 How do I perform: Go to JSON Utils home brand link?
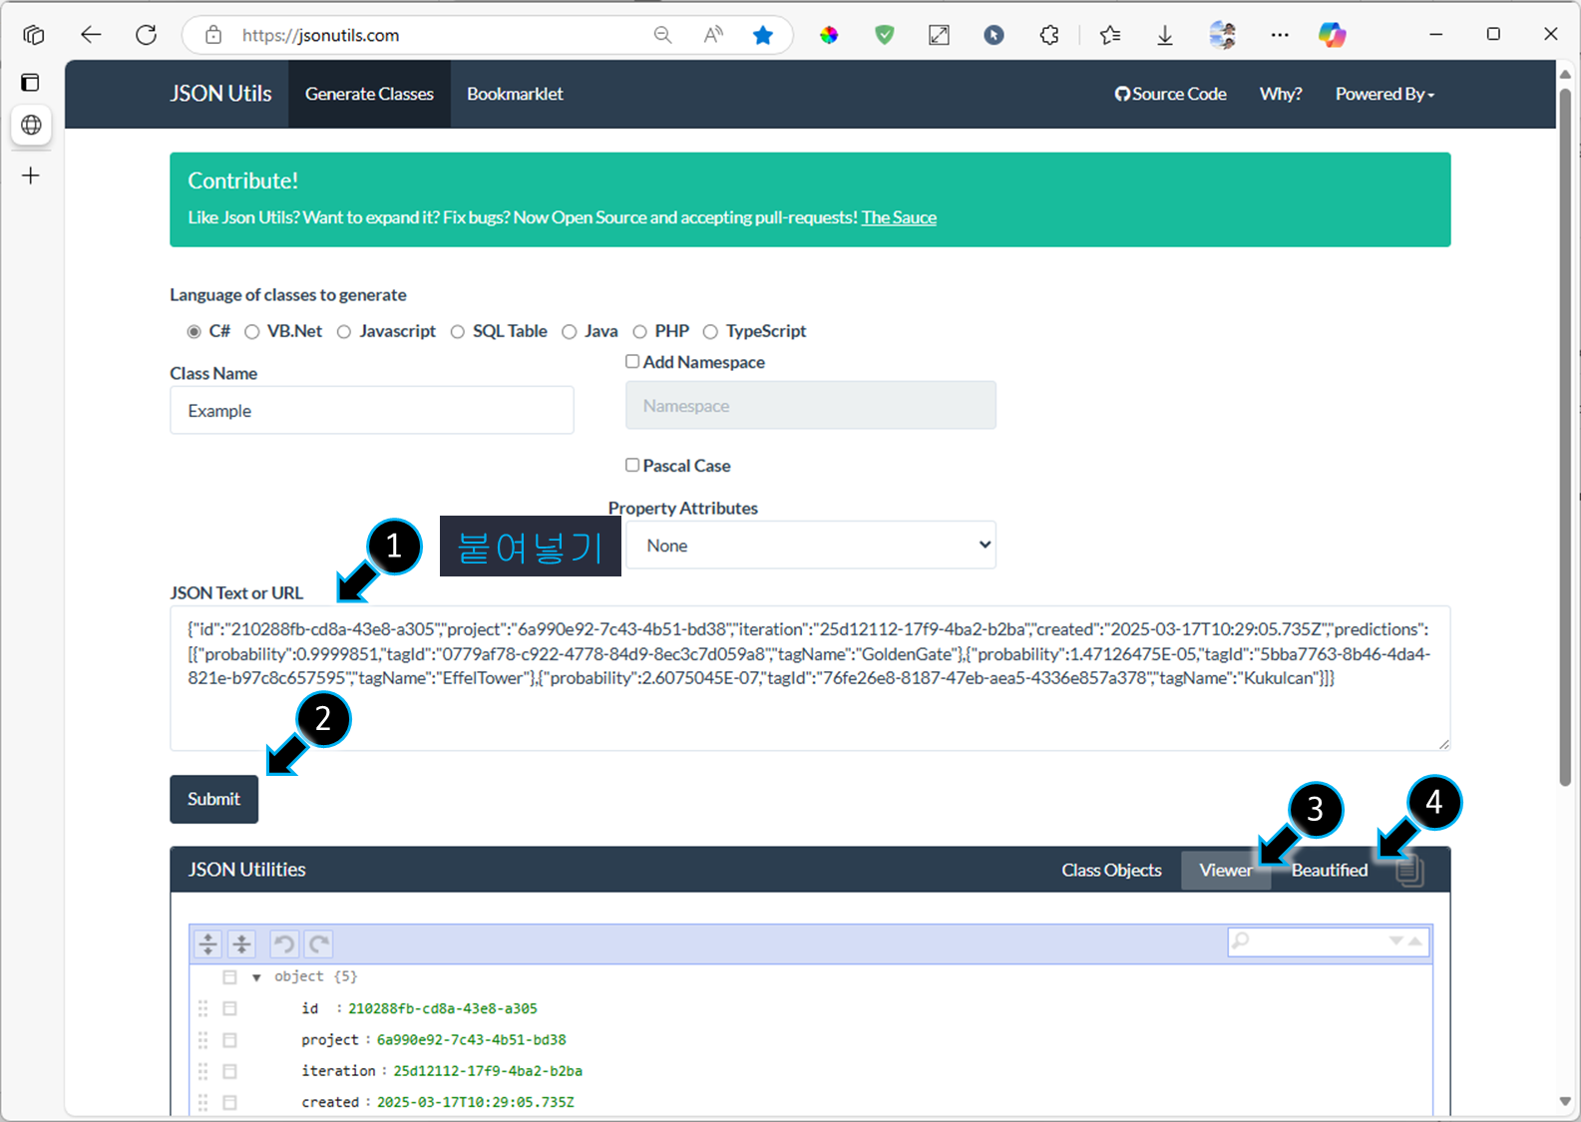[220, 94]
